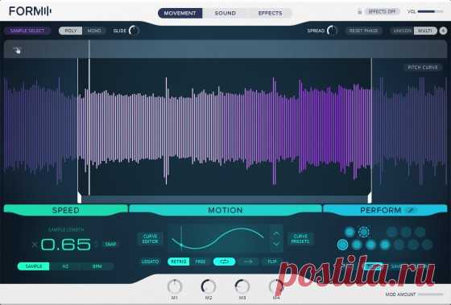The image size is (451, 305).
Task: Click the 0.65 sample length value
Action: [x=65, y=245]
